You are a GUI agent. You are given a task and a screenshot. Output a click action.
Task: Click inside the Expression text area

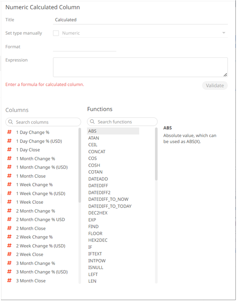(x=140, y=67)
